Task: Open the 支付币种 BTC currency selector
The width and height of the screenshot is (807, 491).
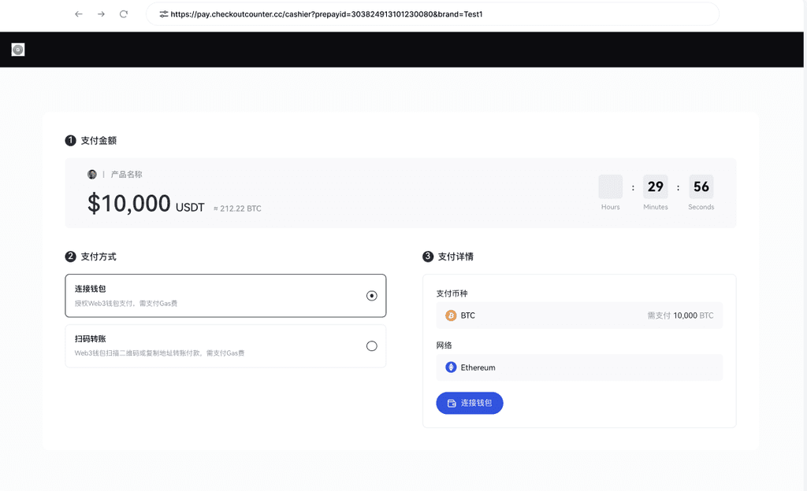Action: (579, 316)
